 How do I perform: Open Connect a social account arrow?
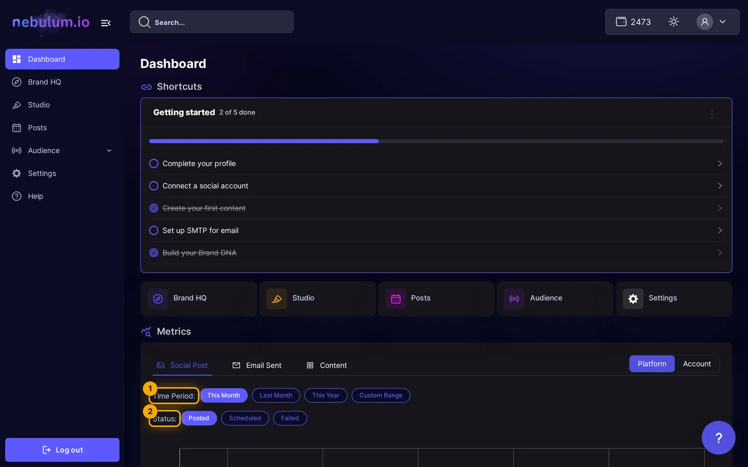click(x=719, y=186)
